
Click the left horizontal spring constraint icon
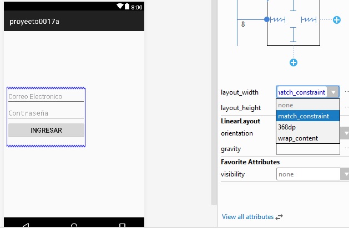pos(278,20)
